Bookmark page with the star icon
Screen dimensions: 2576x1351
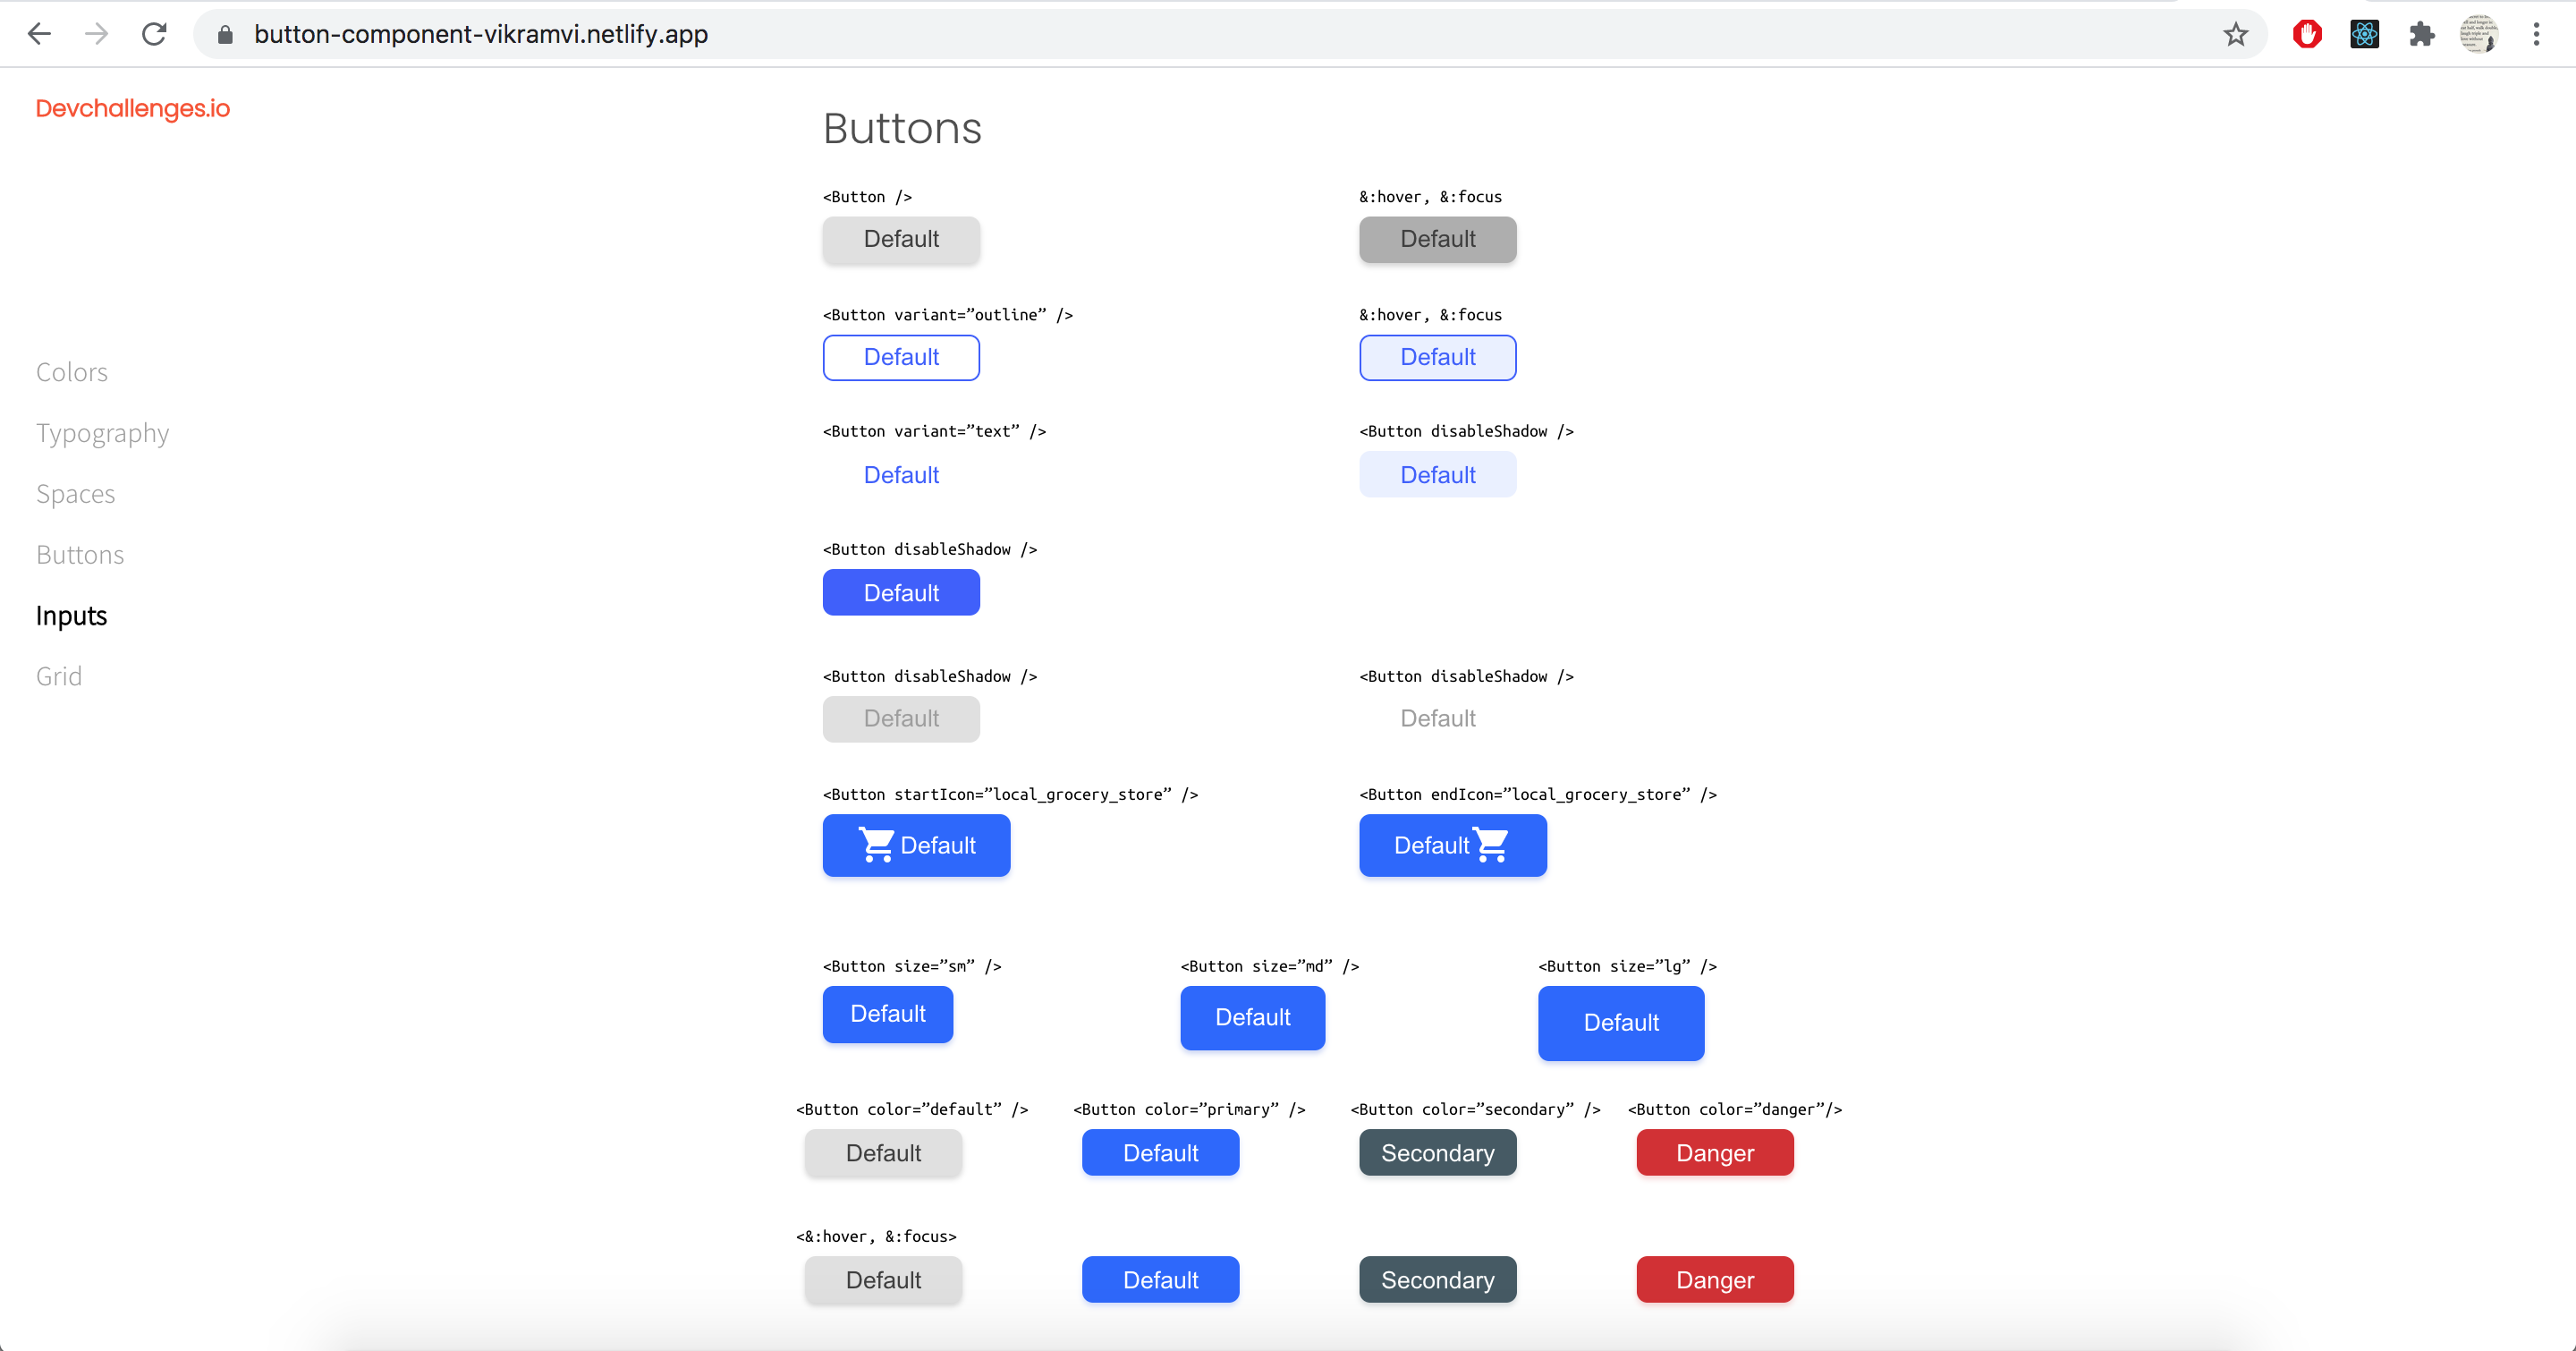(2236, 34)
